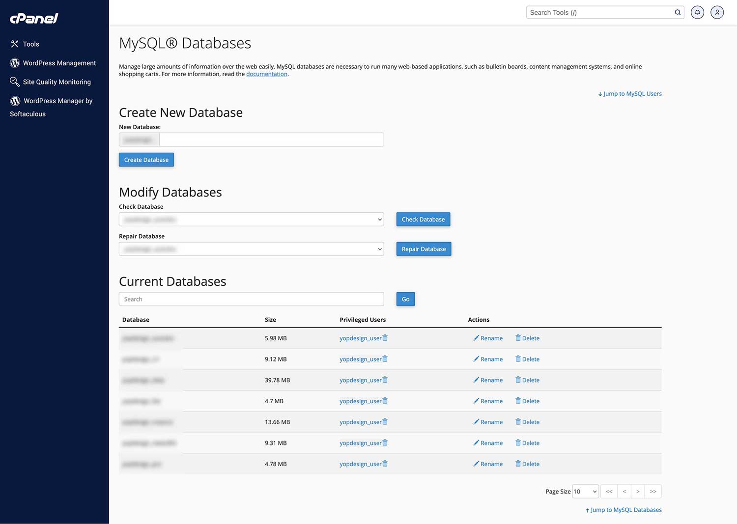This screenshot has height=524, width=737.
Task: Expand the Check Database dropdown
Action: click(x=251, y=220)
